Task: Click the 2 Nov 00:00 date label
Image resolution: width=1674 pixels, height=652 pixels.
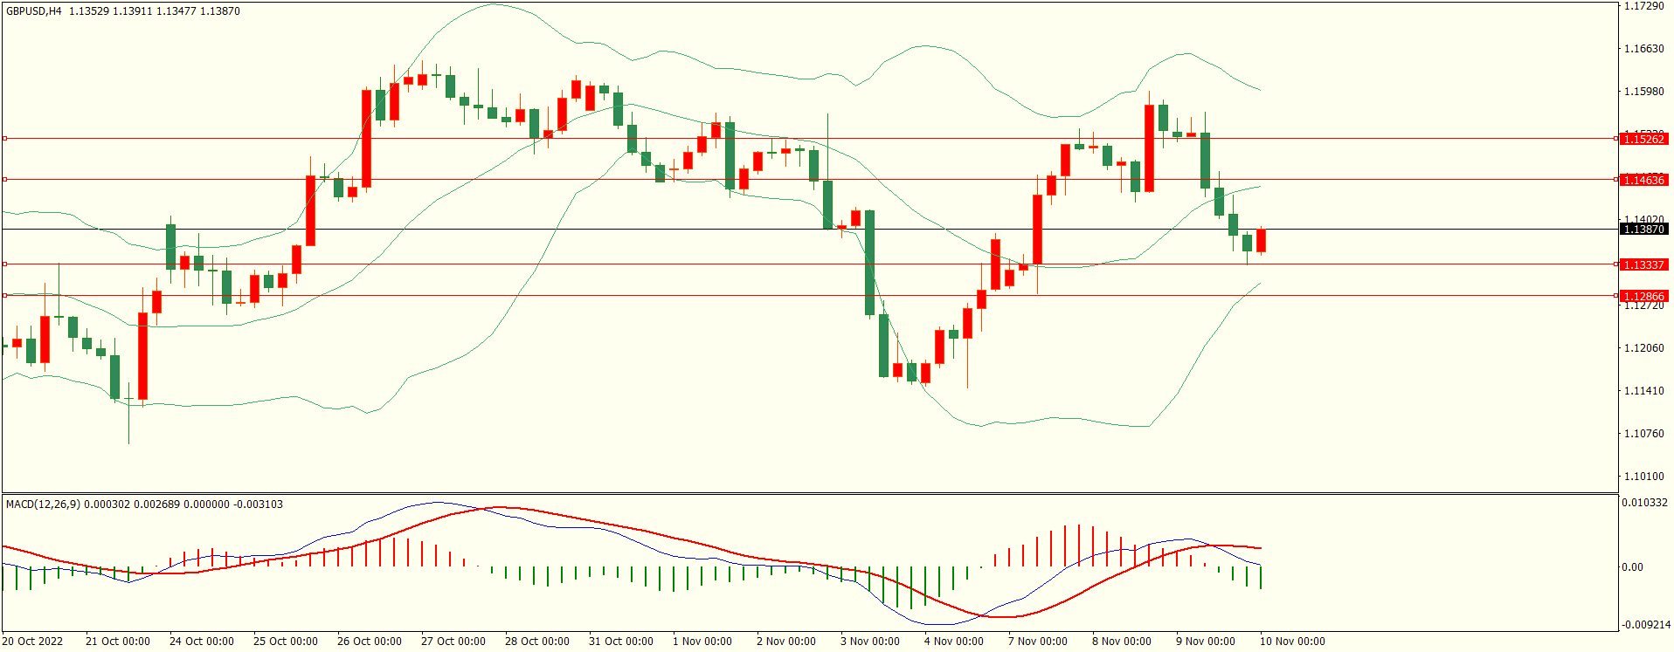Action: [x=786, y=642]
